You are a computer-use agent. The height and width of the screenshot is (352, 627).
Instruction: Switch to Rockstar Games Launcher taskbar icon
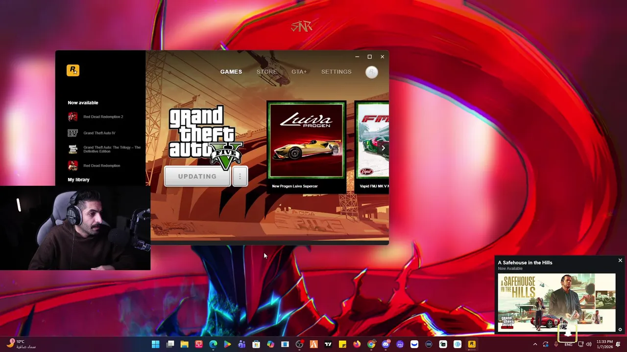point(472,344)
